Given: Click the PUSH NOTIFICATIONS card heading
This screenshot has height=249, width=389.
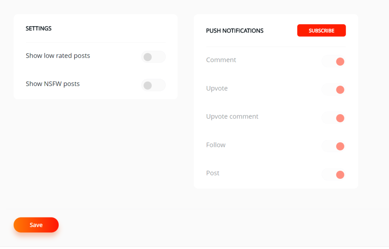Looking at the screenshot, I should (235, 31).
